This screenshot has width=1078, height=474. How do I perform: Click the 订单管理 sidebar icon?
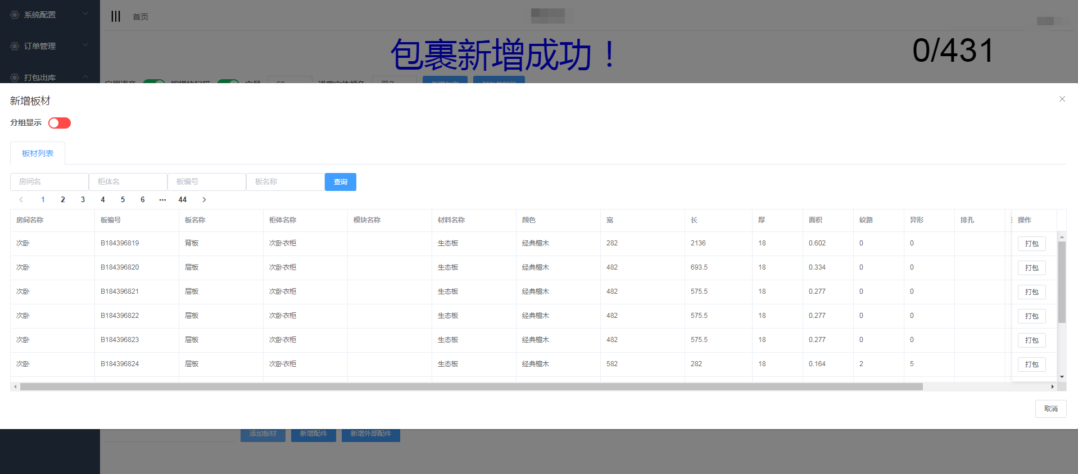(15, 46)
